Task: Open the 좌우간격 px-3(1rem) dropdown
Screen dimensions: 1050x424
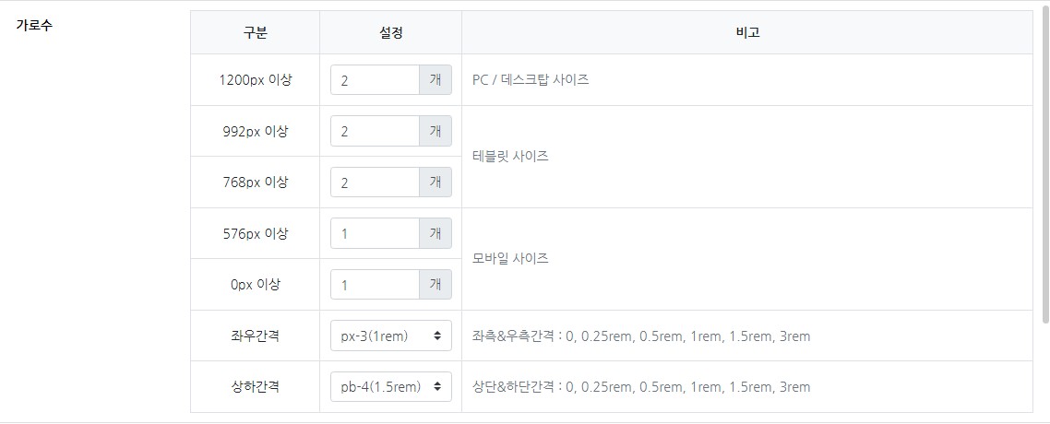Action: tap(390, 336)
